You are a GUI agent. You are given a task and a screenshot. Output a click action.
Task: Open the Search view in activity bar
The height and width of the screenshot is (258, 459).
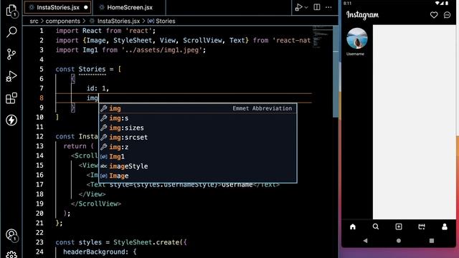pos(11,32)
